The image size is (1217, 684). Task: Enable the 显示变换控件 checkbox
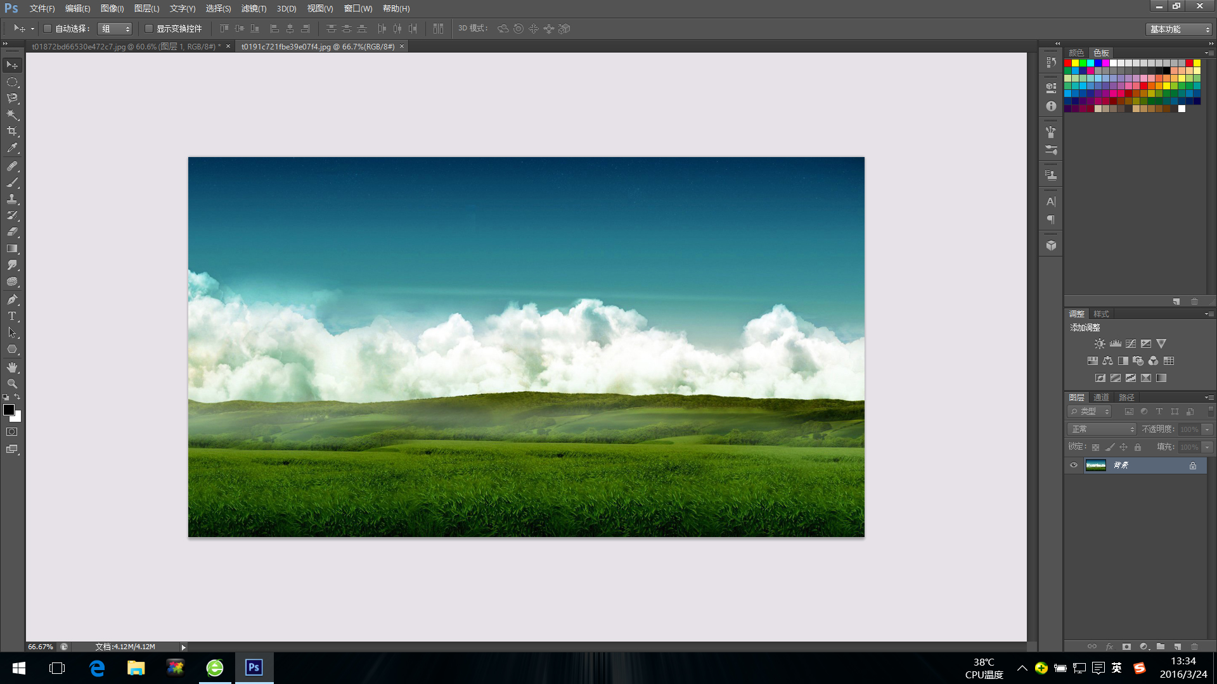pyautogui.click(x=149, y=28)
